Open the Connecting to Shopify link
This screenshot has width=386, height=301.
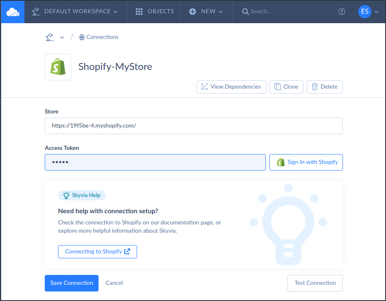point(97,252)
